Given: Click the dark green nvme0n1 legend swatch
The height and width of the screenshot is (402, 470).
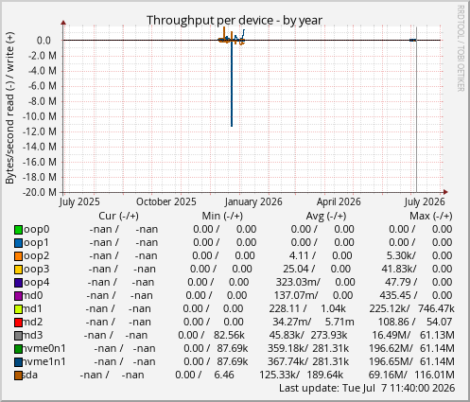Looking at the screenshot, I should pyautogui.click(x=18, y=349).
